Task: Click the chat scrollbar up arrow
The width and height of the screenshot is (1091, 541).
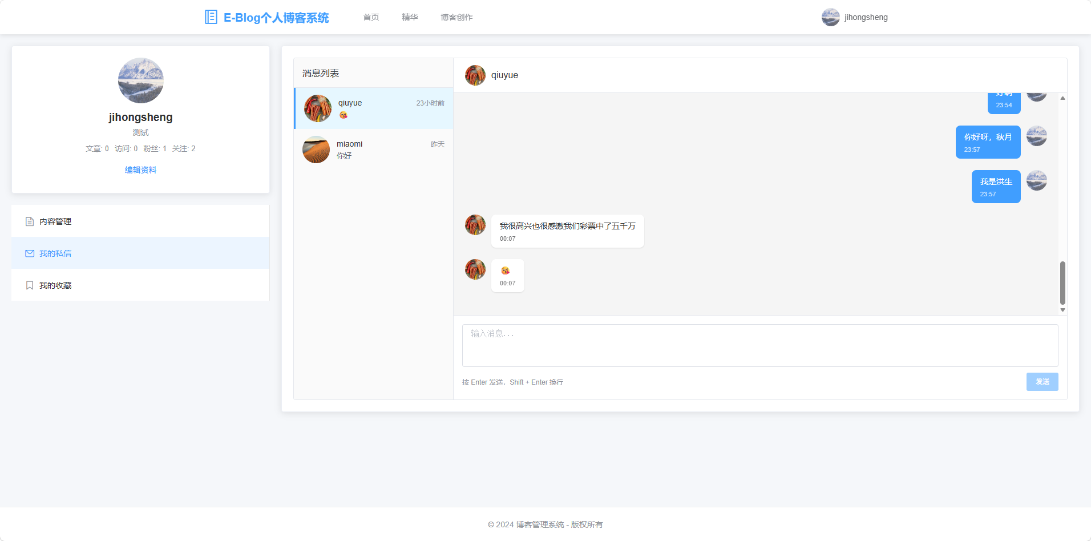Action: 1062,98
